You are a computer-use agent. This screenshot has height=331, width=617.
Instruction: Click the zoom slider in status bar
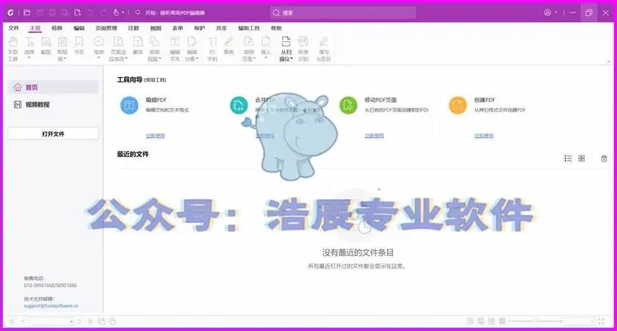point(535,321)
